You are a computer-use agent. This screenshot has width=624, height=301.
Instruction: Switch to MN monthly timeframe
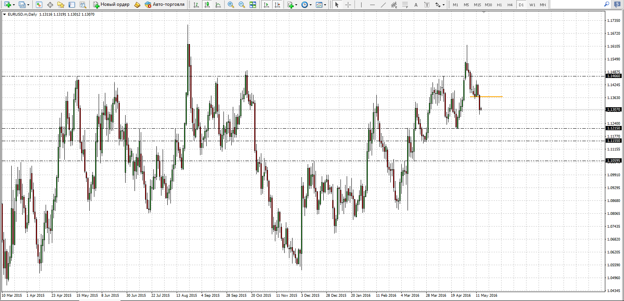[543, 5]
